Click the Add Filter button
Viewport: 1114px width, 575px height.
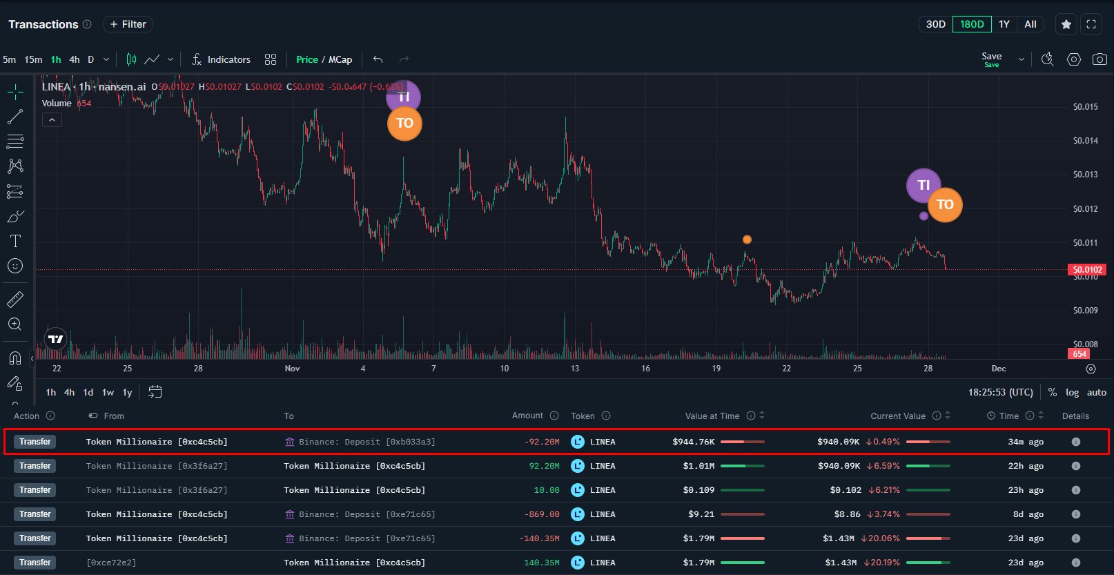point(128,24)
